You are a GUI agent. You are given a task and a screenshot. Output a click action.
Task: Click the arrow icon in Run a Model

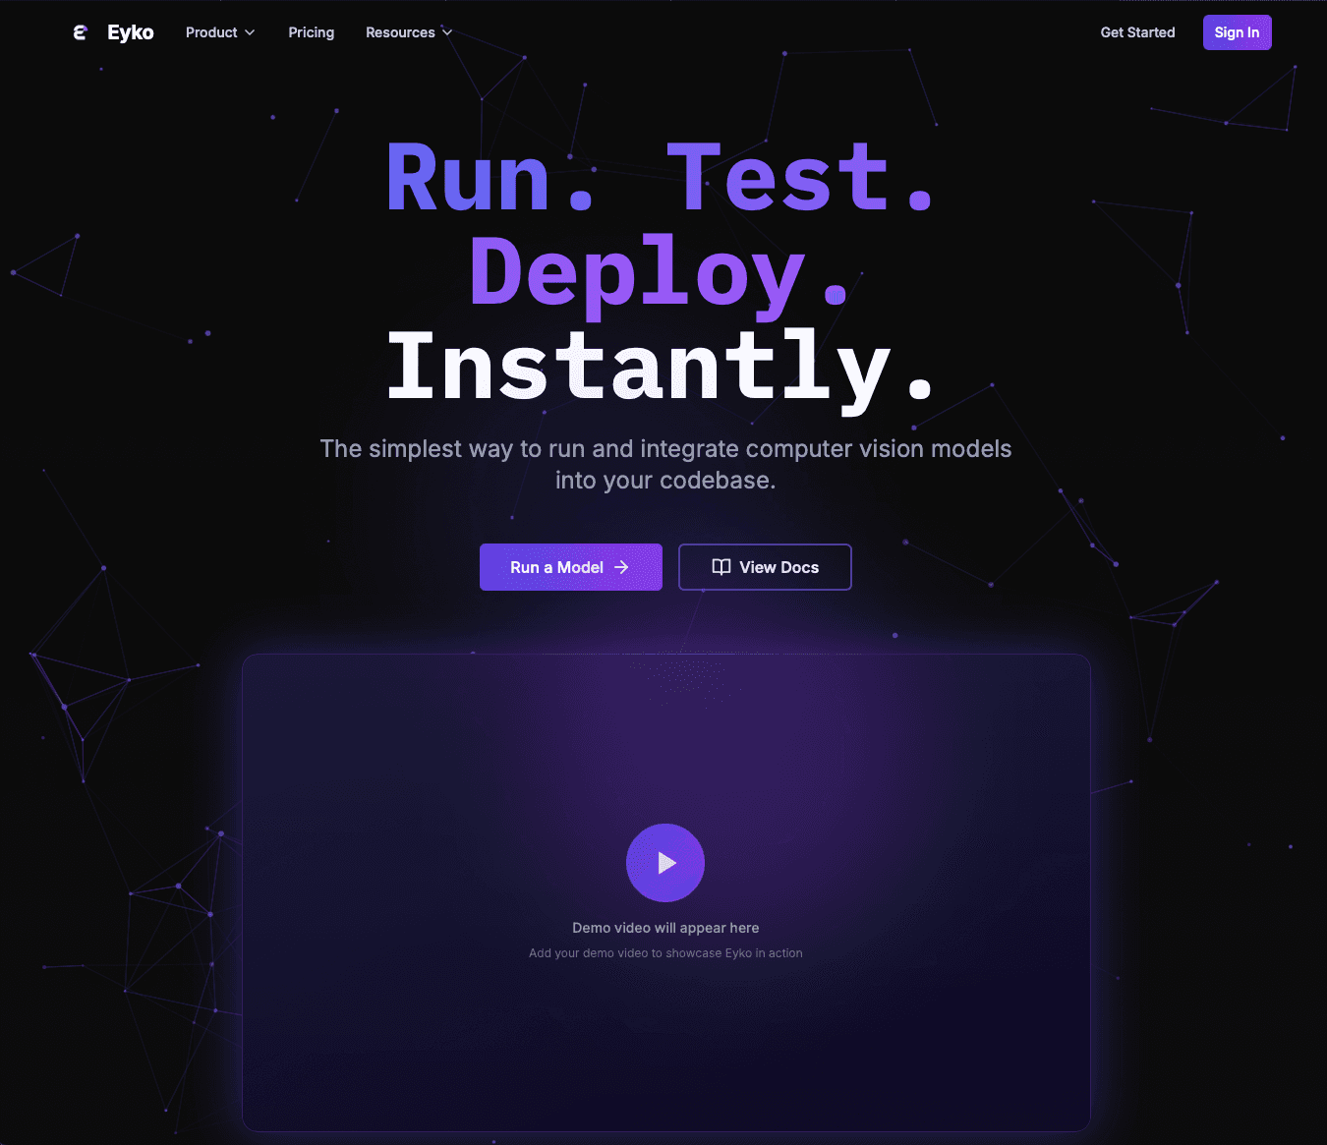621,567
